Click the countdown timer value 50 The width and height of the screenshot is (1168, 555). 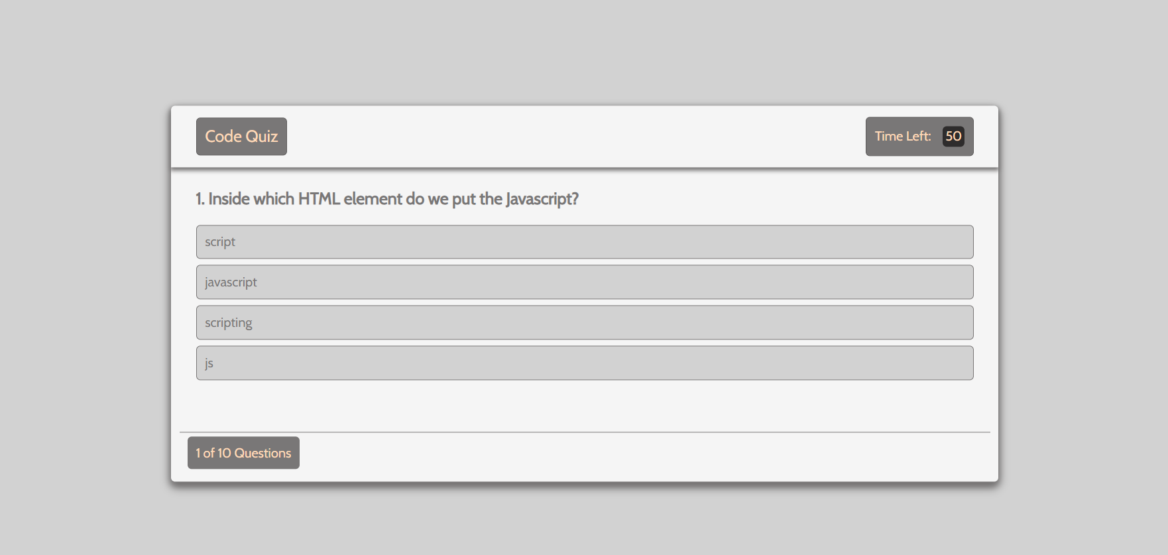953,137
